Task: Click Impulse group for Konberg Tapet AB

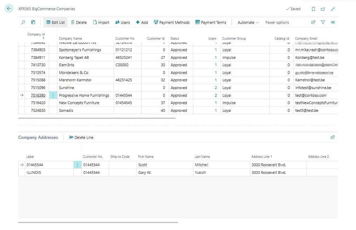Action: [229, 57]
